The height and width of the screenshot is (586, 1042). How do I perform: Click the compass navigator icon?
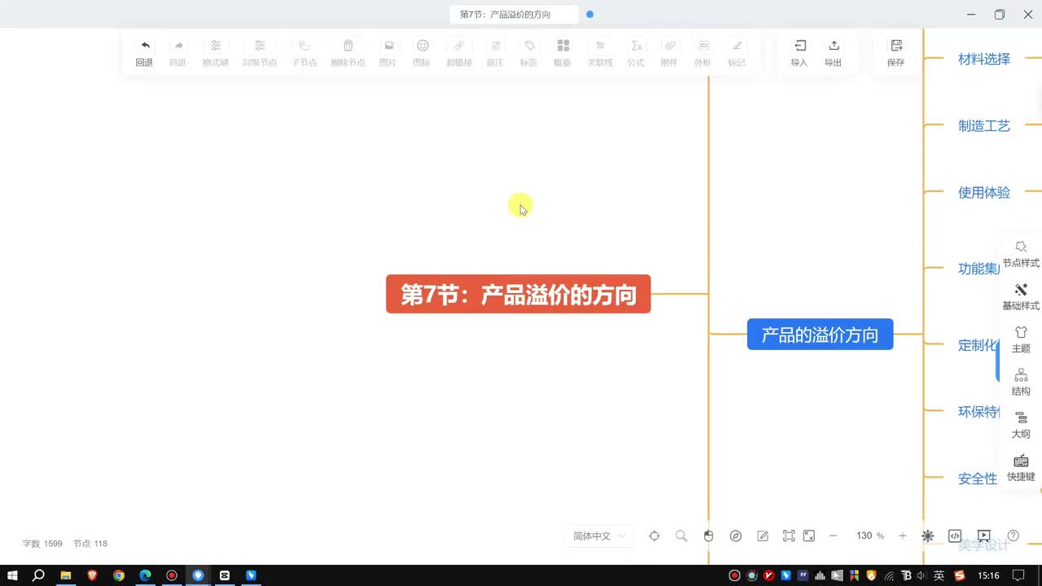[736, 536]
